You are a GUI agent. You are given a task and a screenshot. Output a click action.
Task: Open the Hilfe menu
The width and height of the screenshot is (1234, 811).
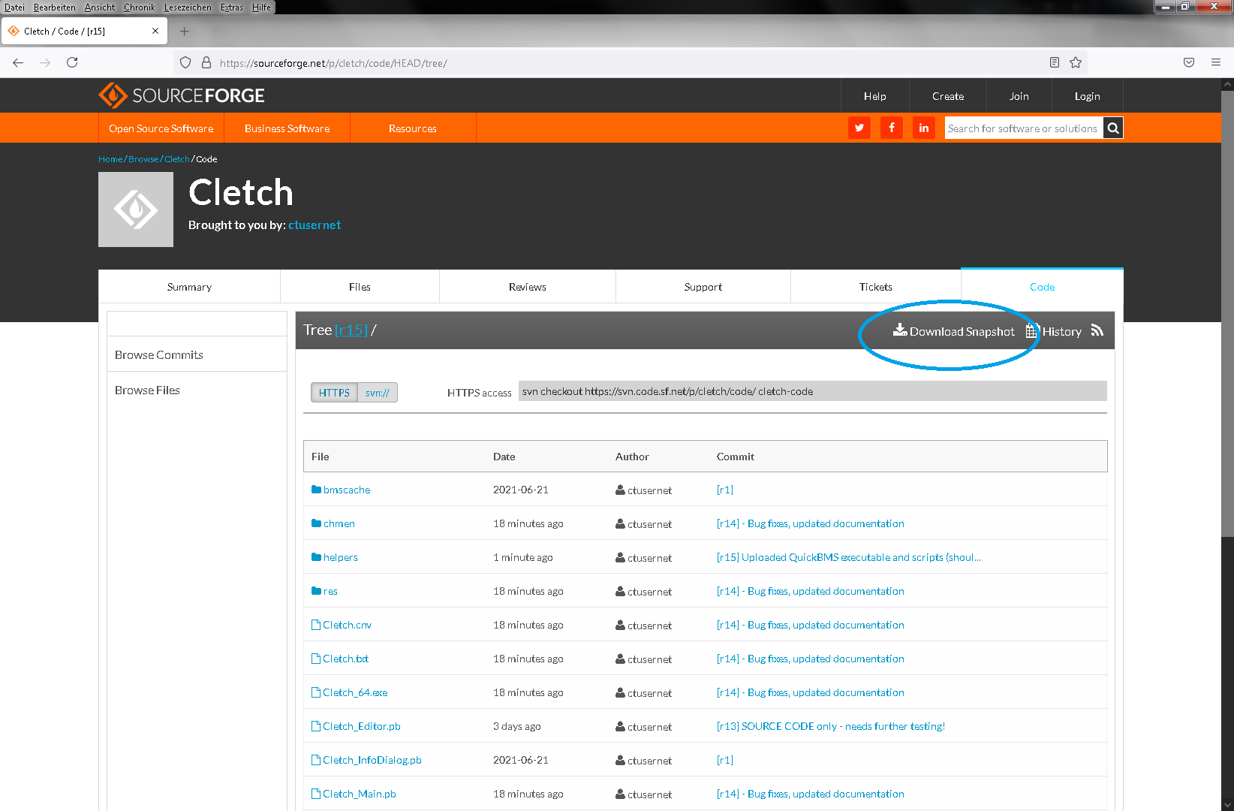[x=261, y=8]
